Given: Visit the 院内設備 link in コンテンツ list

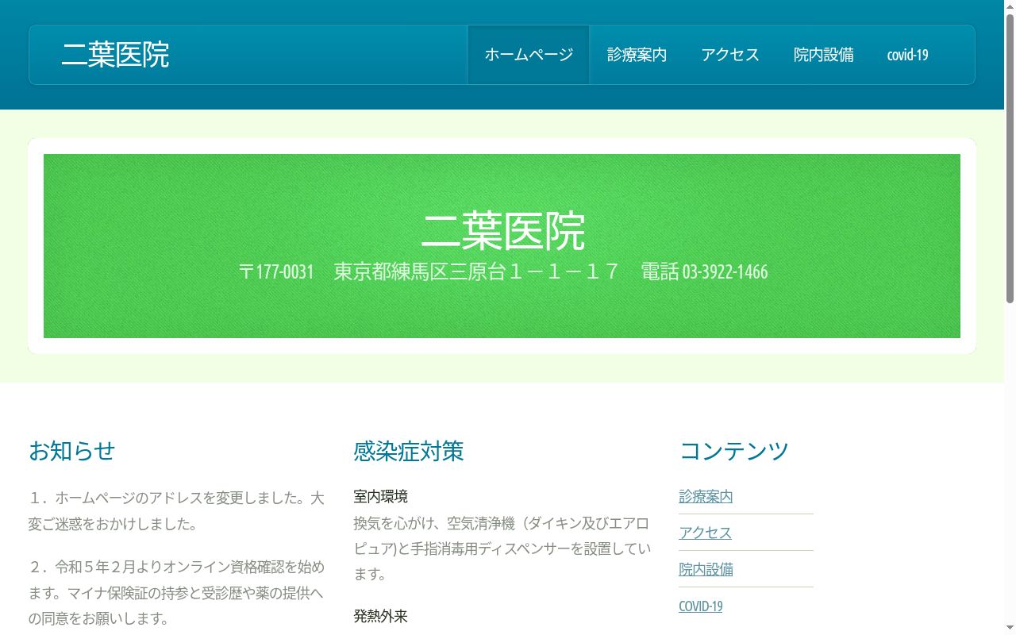Looking at the screenshot, I should (706, 570).
